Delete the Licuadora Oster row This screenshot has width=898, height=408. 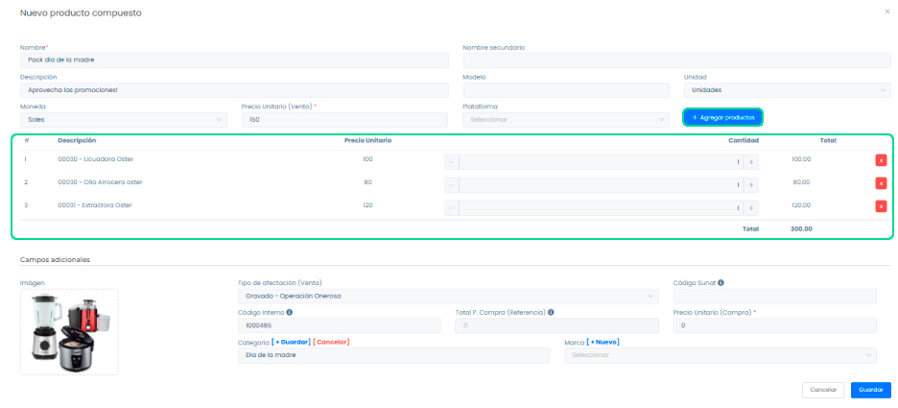pos(881,160)
